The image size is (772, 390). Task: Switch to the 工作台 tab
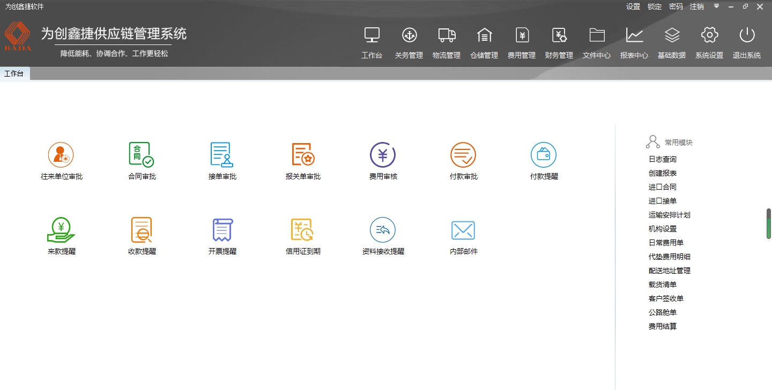coord(15,73)
